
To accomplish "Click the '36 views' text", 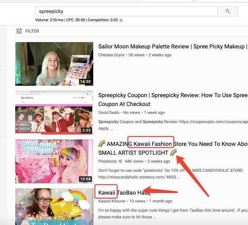I will 136,55.
